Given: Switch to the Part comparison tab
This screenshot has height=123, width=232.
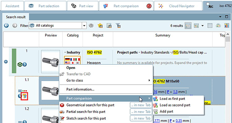Looking at the screenshot, I should (126, 6).
